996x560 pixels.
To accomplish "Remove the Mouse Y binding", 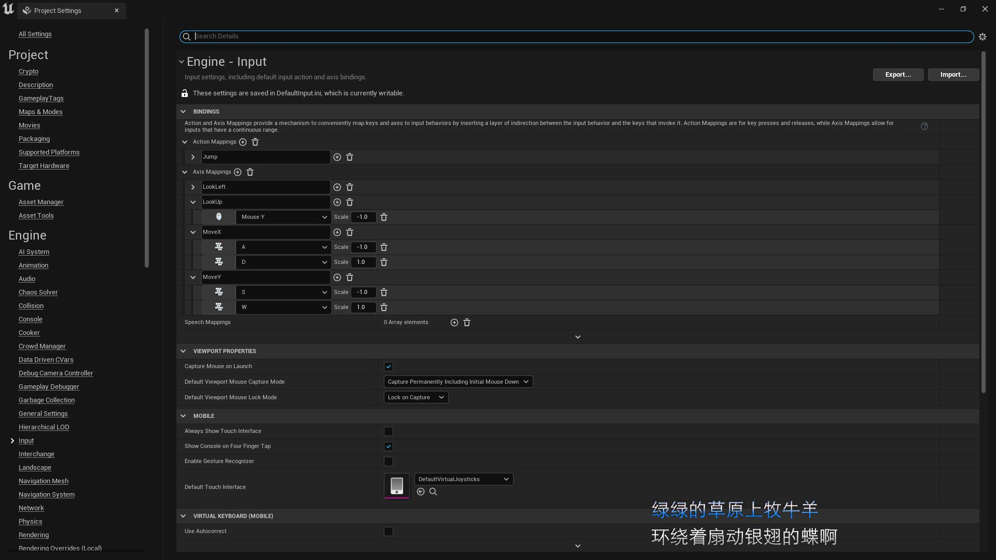I will (x=384, y=217).
